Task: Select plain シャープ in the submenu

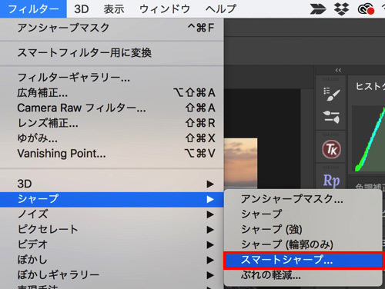Action: 303,214
